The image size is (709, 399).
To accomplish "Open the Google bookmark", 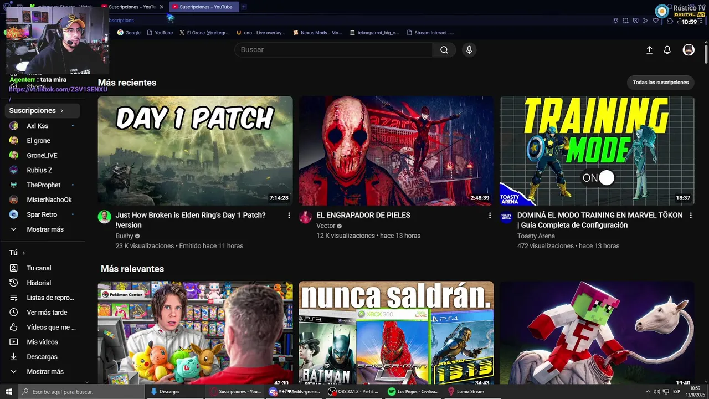I will pos(129,33).
